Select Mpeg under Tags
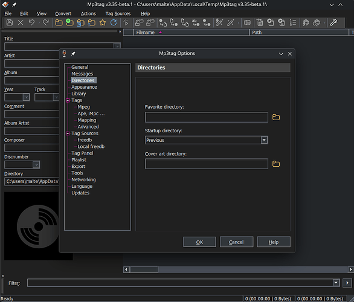The image size is (354, 302). tap(83, 107)
